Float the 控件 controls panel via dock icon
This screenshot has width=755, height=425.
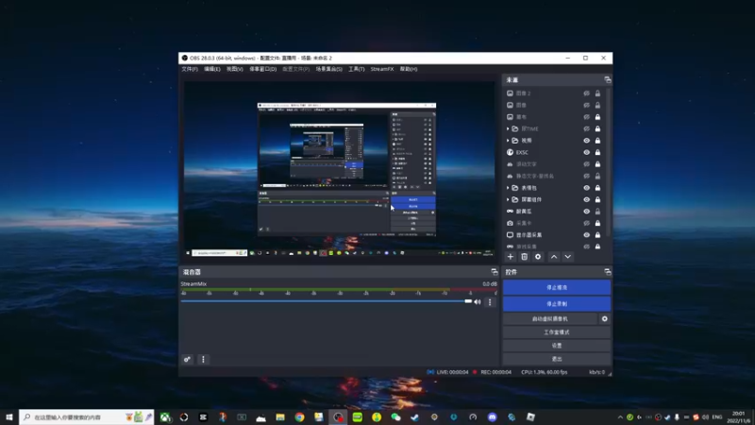[607, 272]
